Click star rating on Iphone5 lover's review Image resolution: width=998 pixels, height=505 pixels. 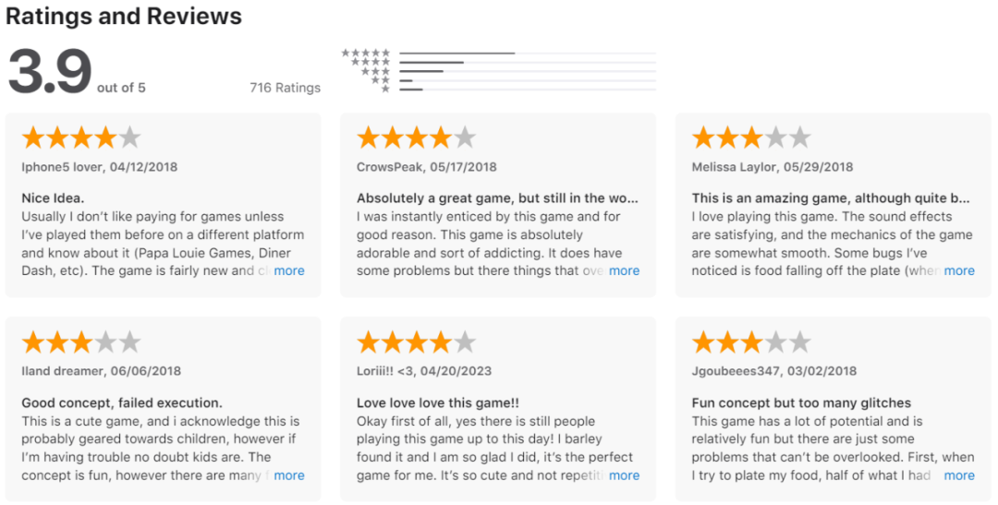[81, 138]
